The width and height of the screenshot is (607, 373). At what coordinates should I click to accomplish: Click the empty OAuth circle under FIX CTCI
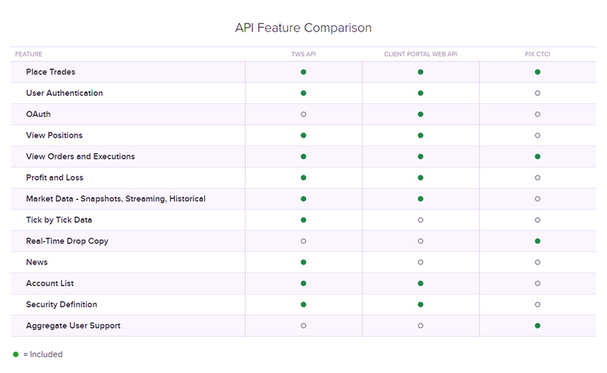(x=537, y=114)
